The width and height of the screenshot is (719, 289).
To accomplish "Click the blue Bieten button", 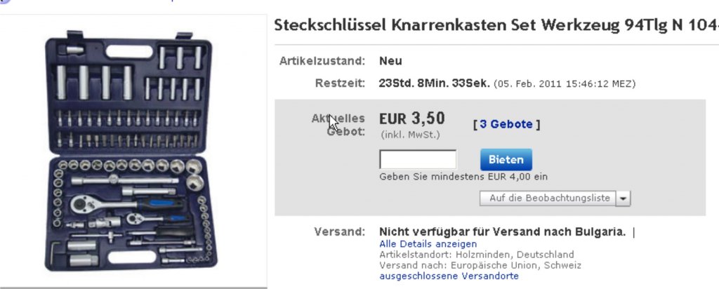I will tap(506, 159).
